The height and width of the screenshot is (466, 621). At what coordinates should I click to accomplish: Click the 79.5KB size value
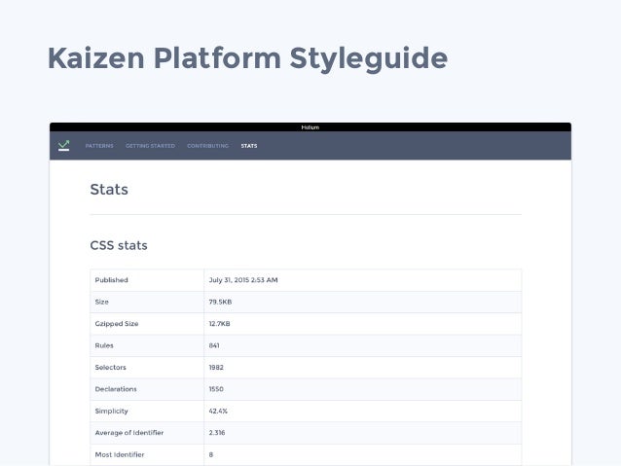click(220, 302)
